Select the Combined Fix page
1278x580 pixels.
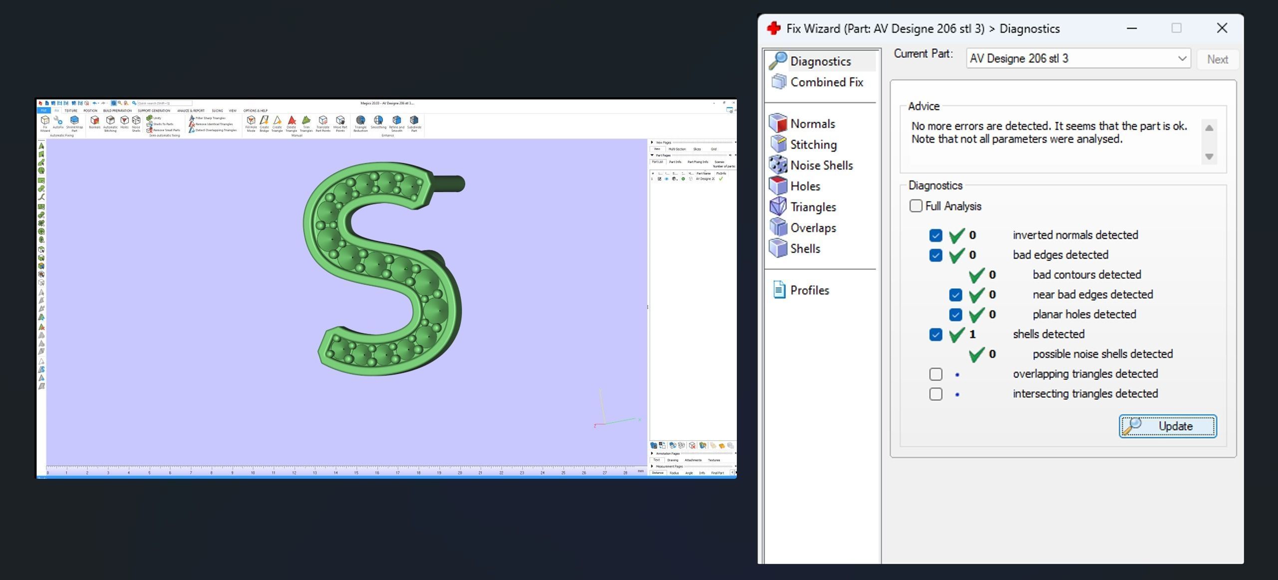pos(826,82)
